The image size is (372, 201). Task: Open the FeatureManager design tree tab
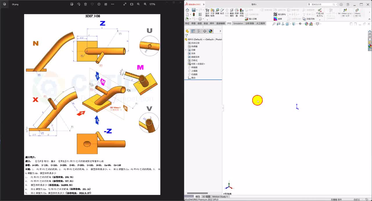pos(187,31)
